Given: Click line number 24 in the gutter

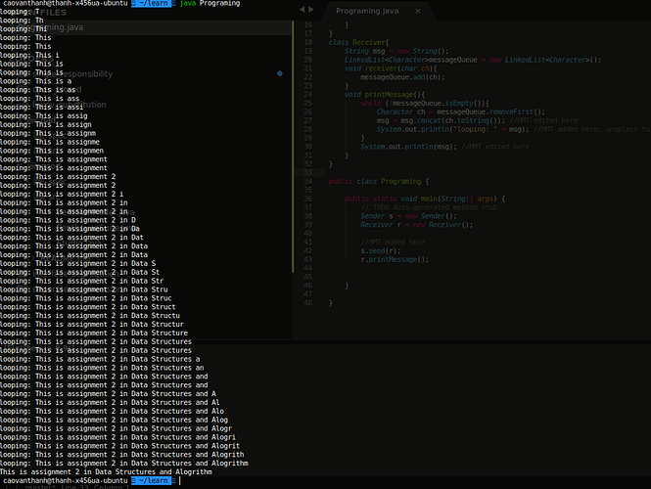Looking at the screenshot, I should 307,95.
